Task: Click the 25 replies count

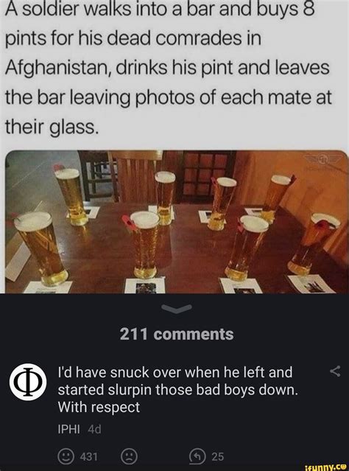Action: [217, 457]
